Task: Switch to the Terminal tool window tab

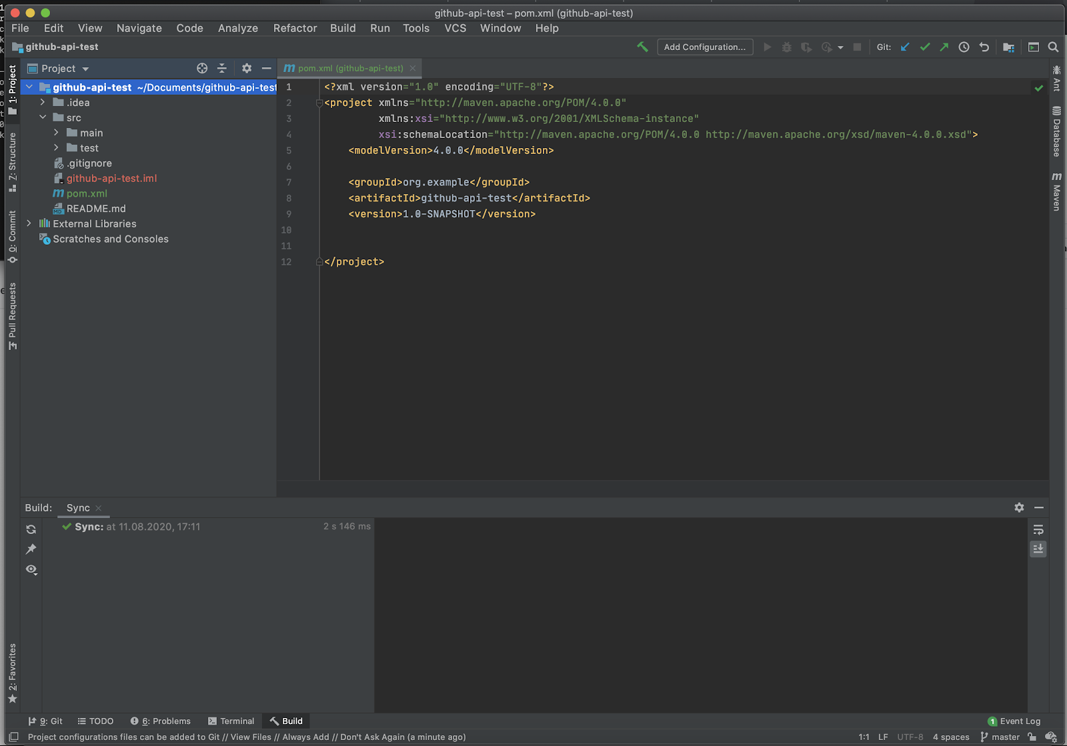Action: click(231, 721)
